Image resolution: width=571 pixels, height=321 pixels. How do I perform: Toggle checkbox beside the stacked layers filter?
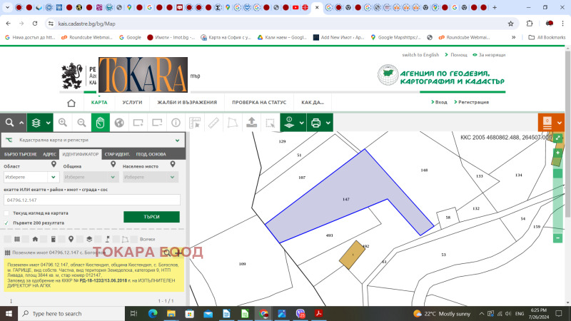pos(80,239)
